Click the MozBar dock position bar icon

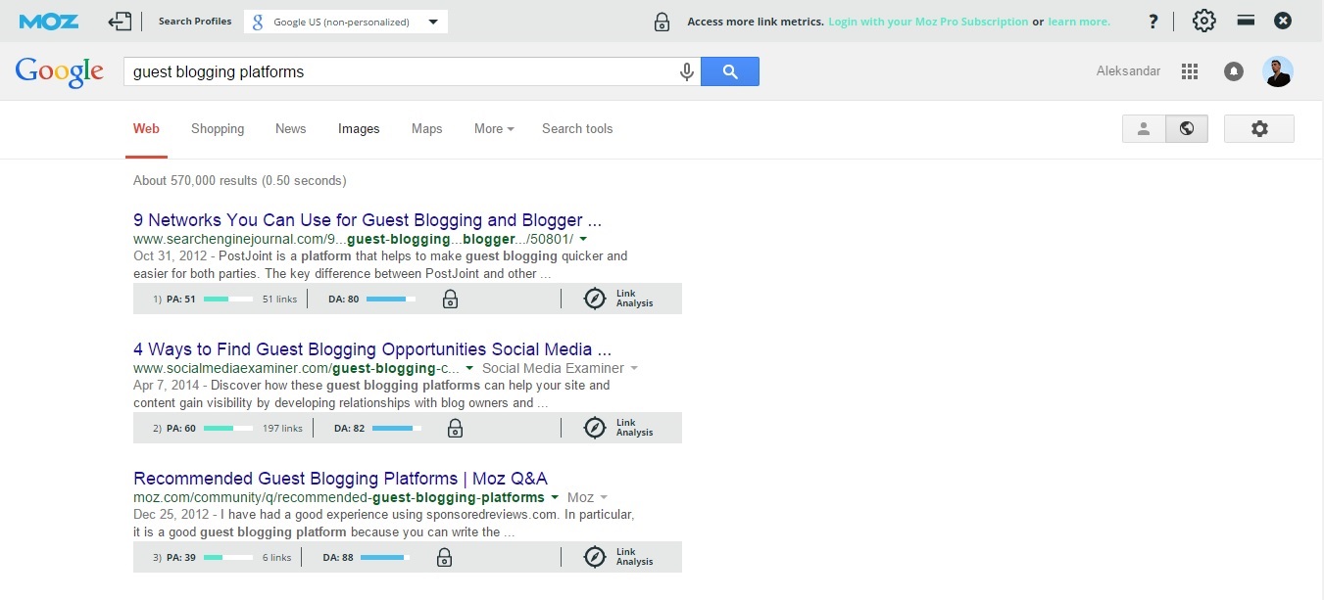(x=1246, y=20)
